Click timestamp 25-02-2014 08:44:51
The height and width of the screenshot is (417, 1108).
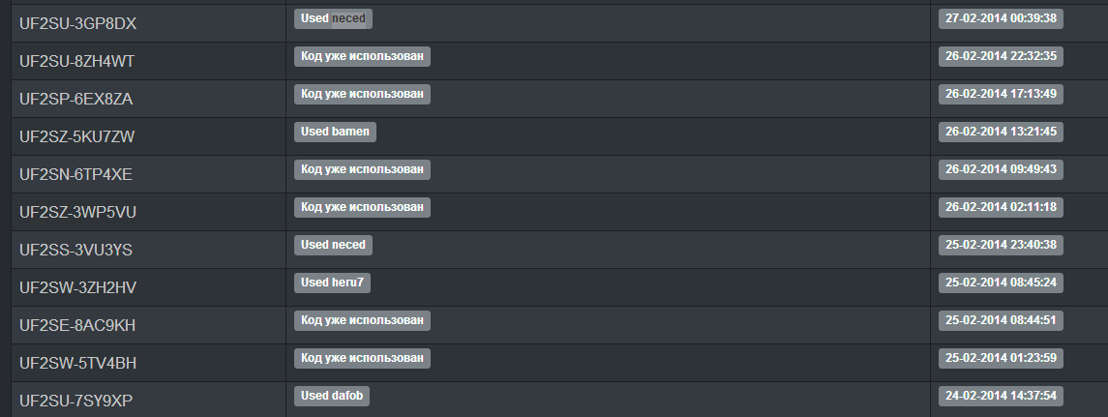tap(1001, 321)
